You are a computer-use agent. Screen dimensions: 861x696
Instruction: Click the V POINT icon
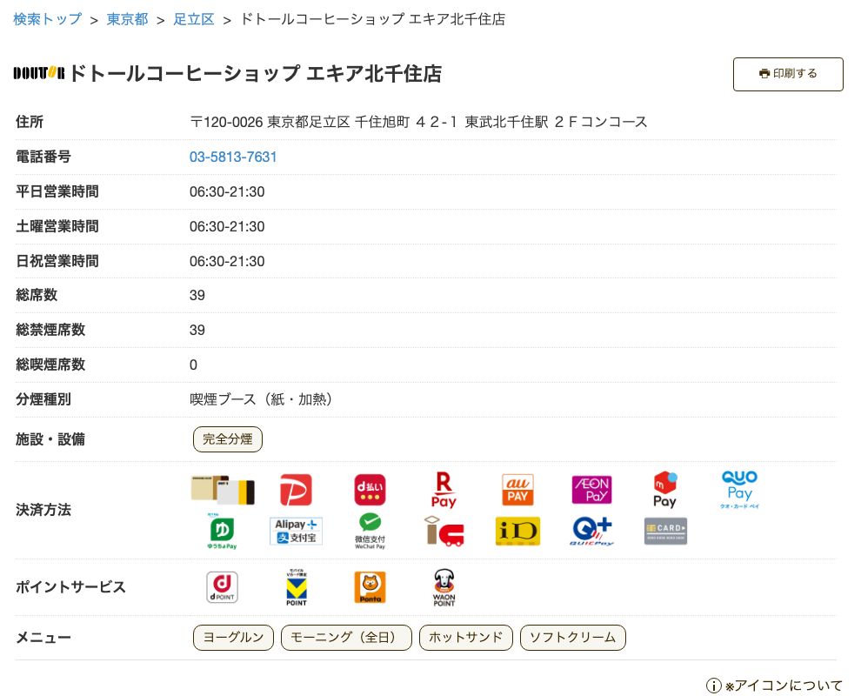[297, 587]
